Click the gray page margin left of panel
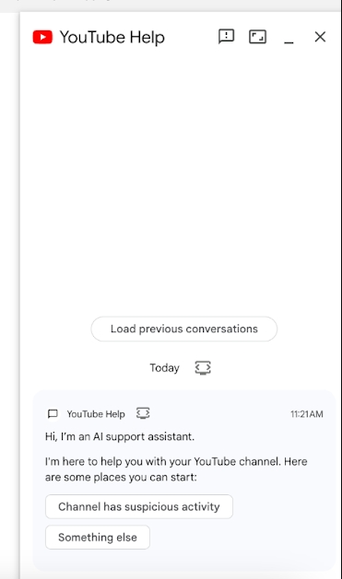 pos(9,295)
